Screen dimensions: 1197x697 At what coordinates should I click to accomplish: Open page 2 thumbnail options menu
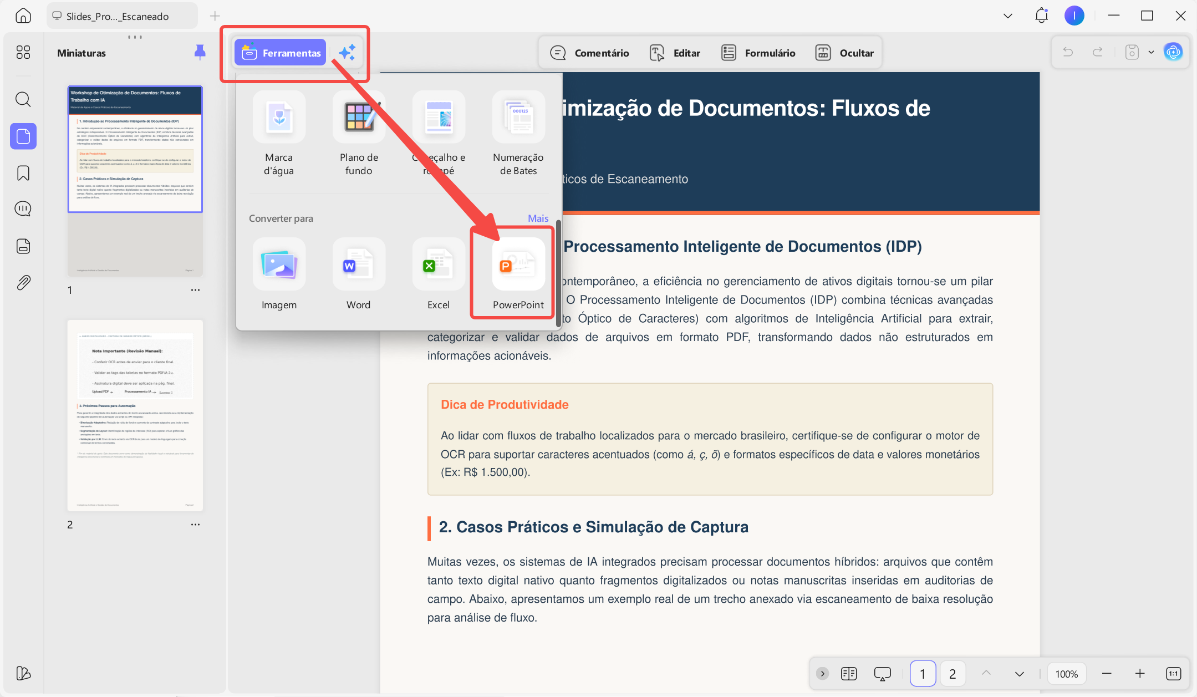coord(195,525)
